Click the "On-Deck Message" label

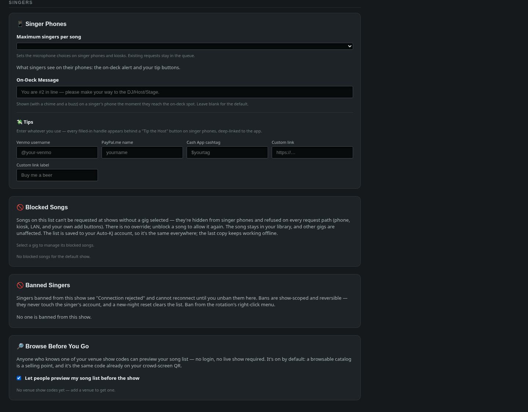(37, 80)
